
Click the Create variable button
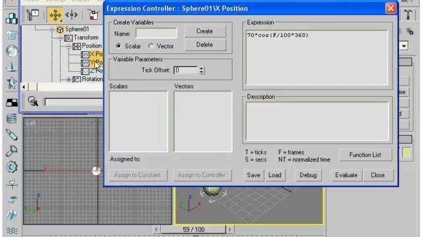click(x=205, y=31)
